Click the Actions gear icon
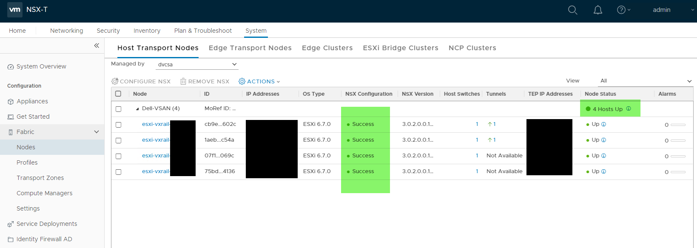697x248 pixels. (242, 81)
